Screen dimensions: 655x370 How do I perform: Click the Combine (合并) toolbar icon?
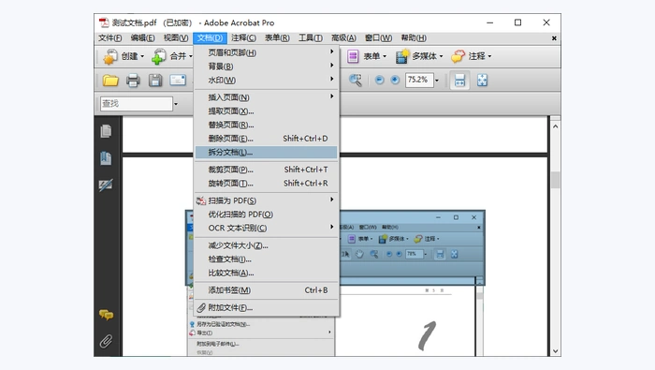[x=159, y=56]
